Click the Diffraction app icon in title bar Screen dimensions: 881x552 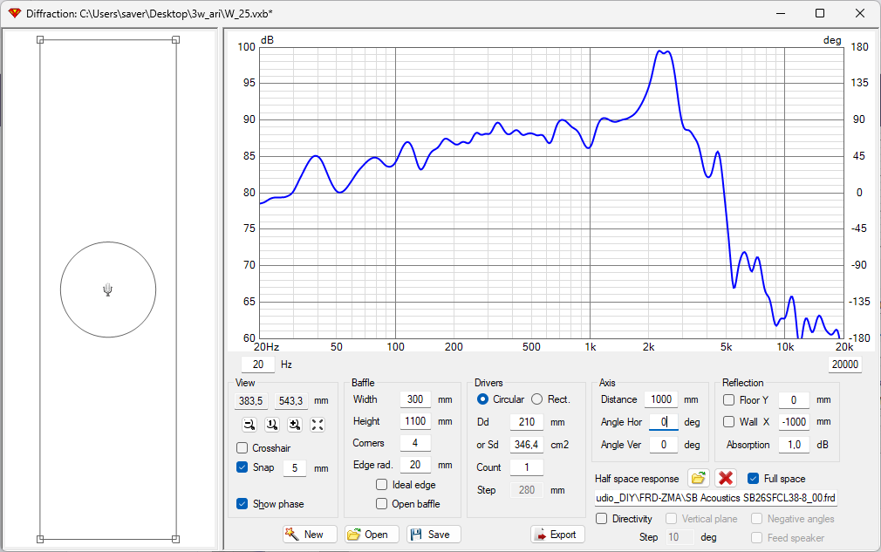[x=15, y=13]
